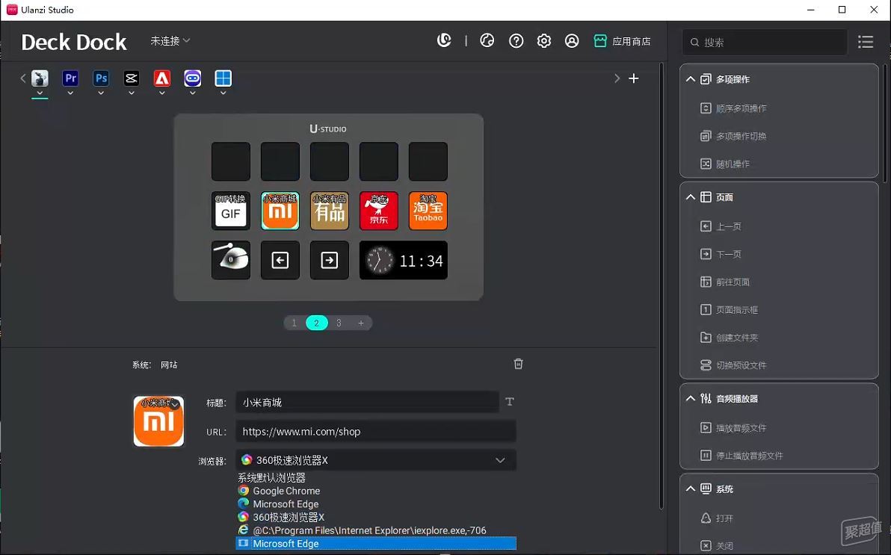Choose Google Chrome from browser list
891x555 pixels.
pos(375,491)
